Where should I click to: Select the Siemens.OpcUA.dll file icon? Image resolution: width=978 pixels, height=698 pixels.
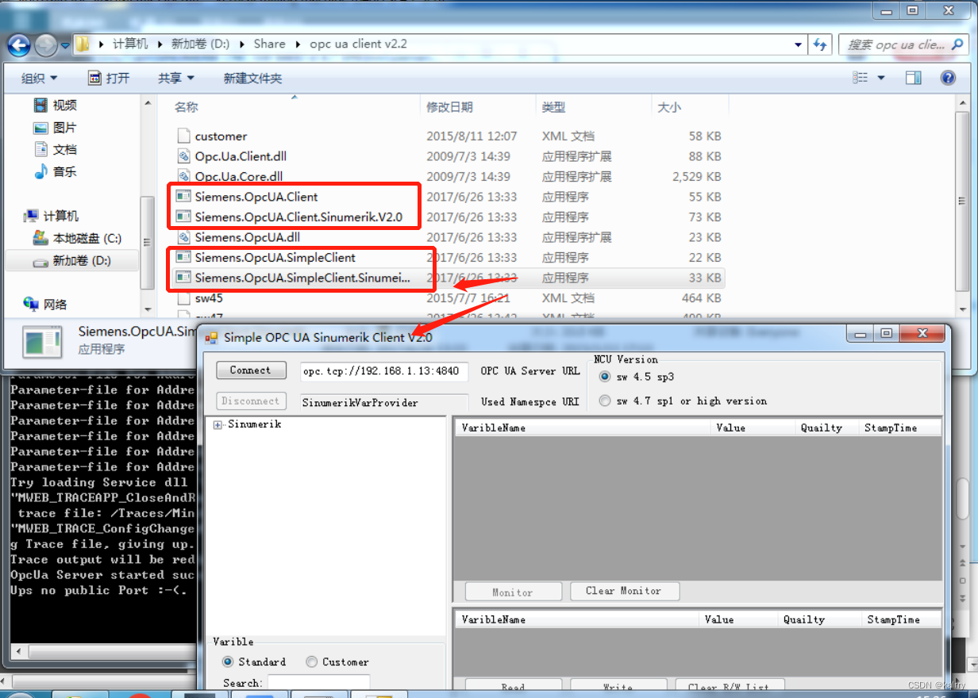(x=183, y=237)
